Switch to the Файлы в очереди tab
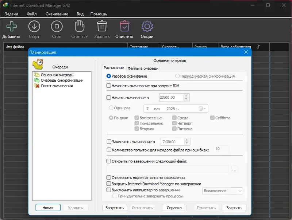This screenshot has height=220, width=292. [143, 68]
